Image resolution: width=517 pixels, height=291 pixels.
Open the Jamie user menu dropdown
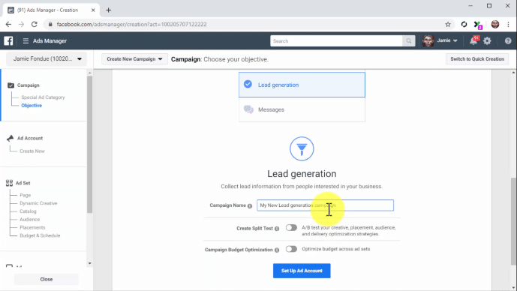[447, 40]
